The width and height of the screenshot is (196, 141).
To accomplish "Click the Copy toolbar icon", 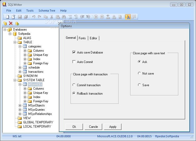I will point(45,17).
